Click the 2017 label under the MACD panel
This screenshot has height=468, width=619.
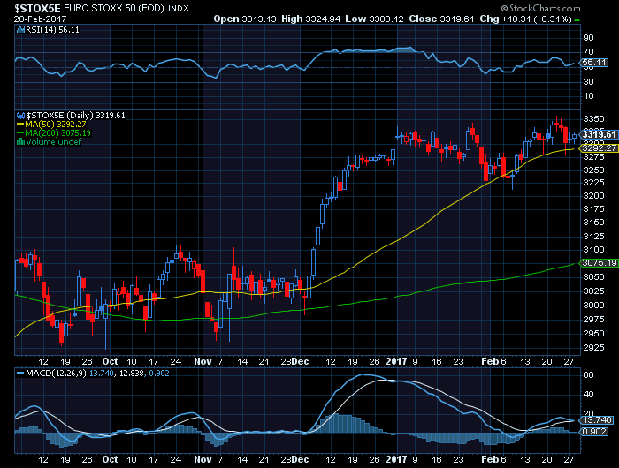pos(396,460)
